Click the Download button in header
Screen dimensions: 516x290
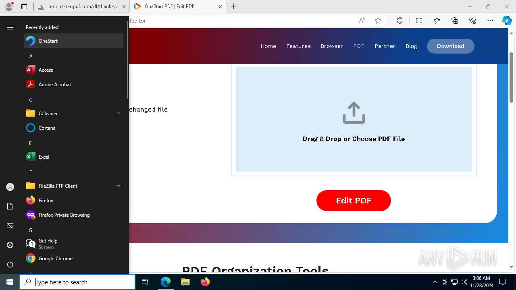451,46
